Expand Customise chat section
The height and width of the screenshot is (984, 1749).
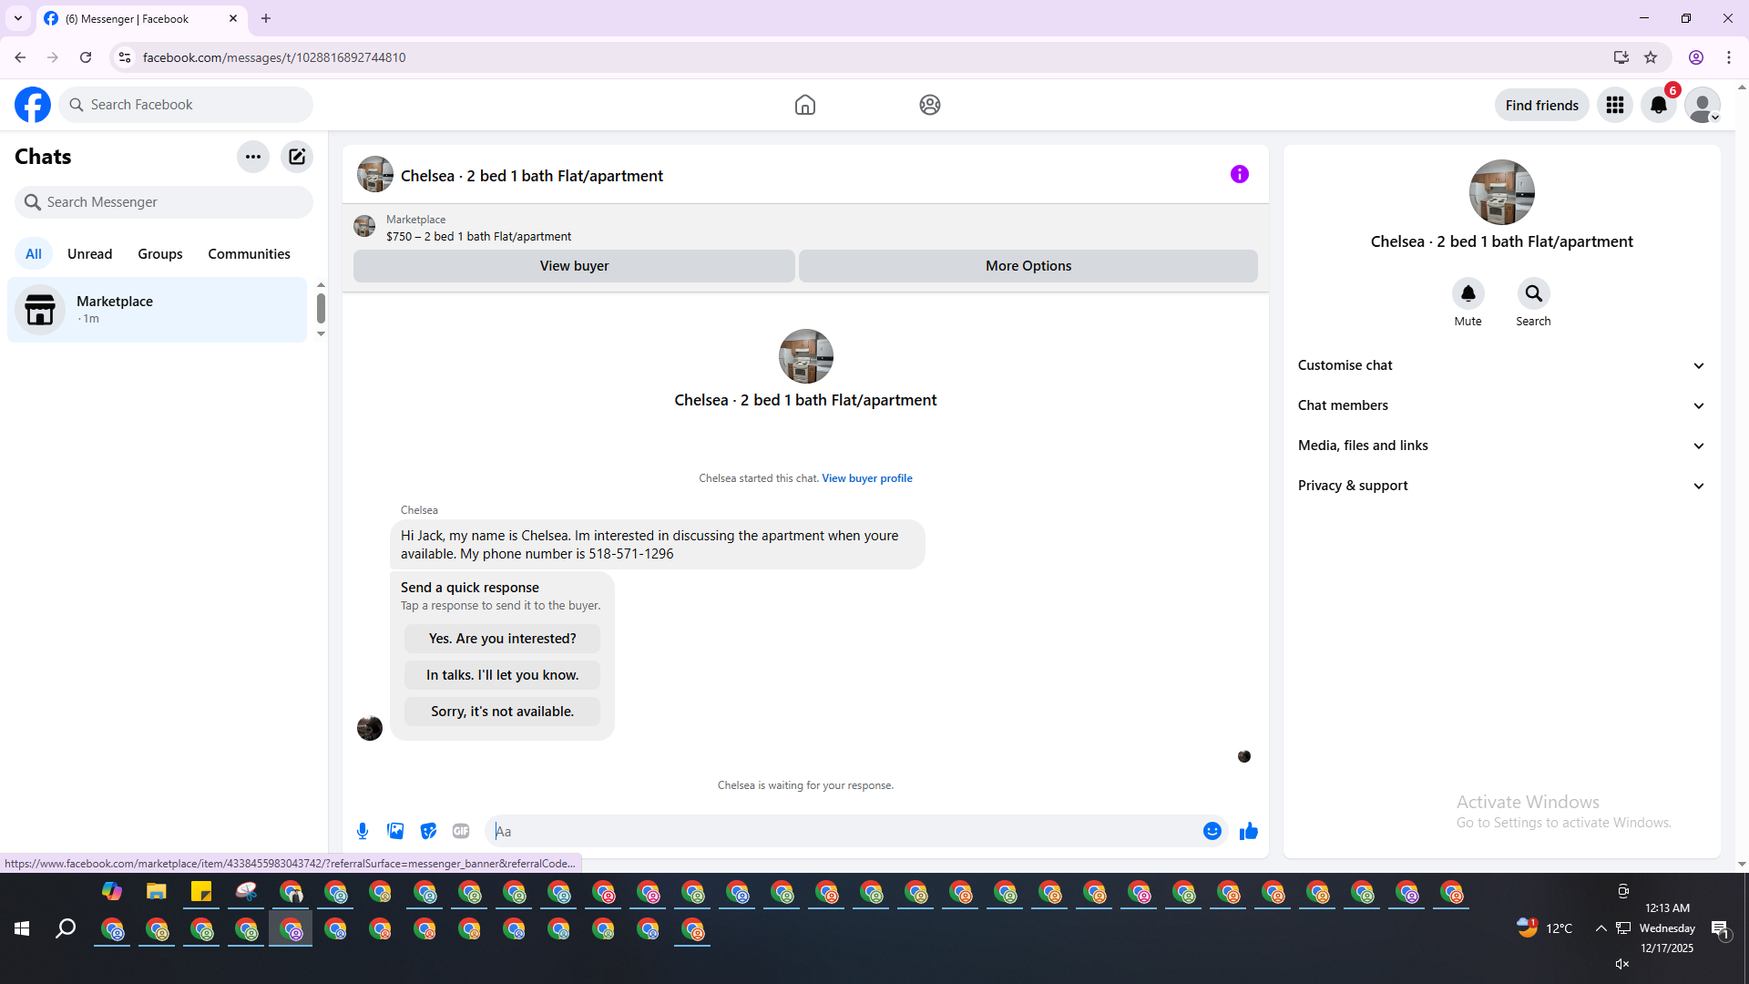pyautogui.click(x=1502, y=365)
